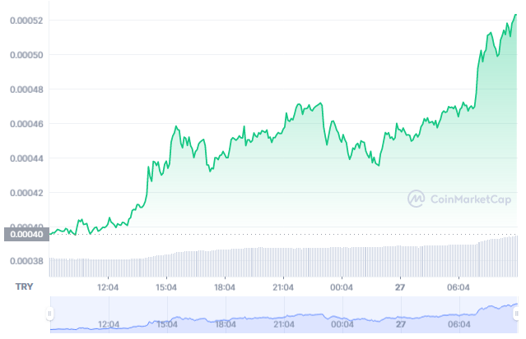This screenshot has width=526, height=339.
Task: Click 21:04 on the main time axis
Action: point(283,287)
